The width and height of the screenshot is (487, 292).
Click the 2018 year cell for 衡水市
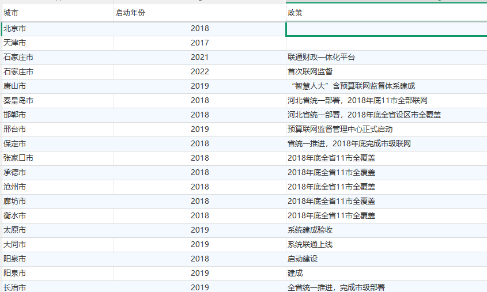(x=200, y=216)
